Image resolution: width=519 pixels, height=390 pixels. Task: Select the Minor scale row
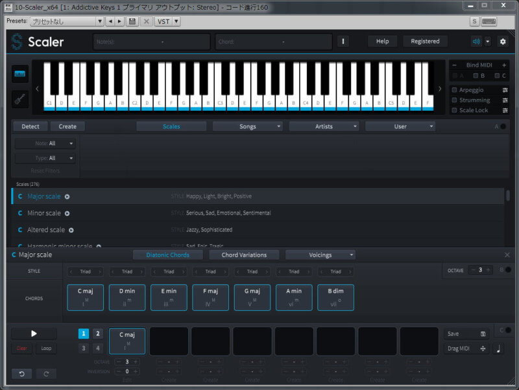point(258,213)
